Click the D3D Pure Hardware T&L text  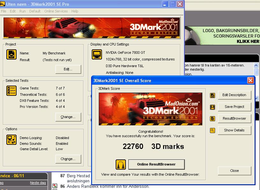(x=125, y=66)
